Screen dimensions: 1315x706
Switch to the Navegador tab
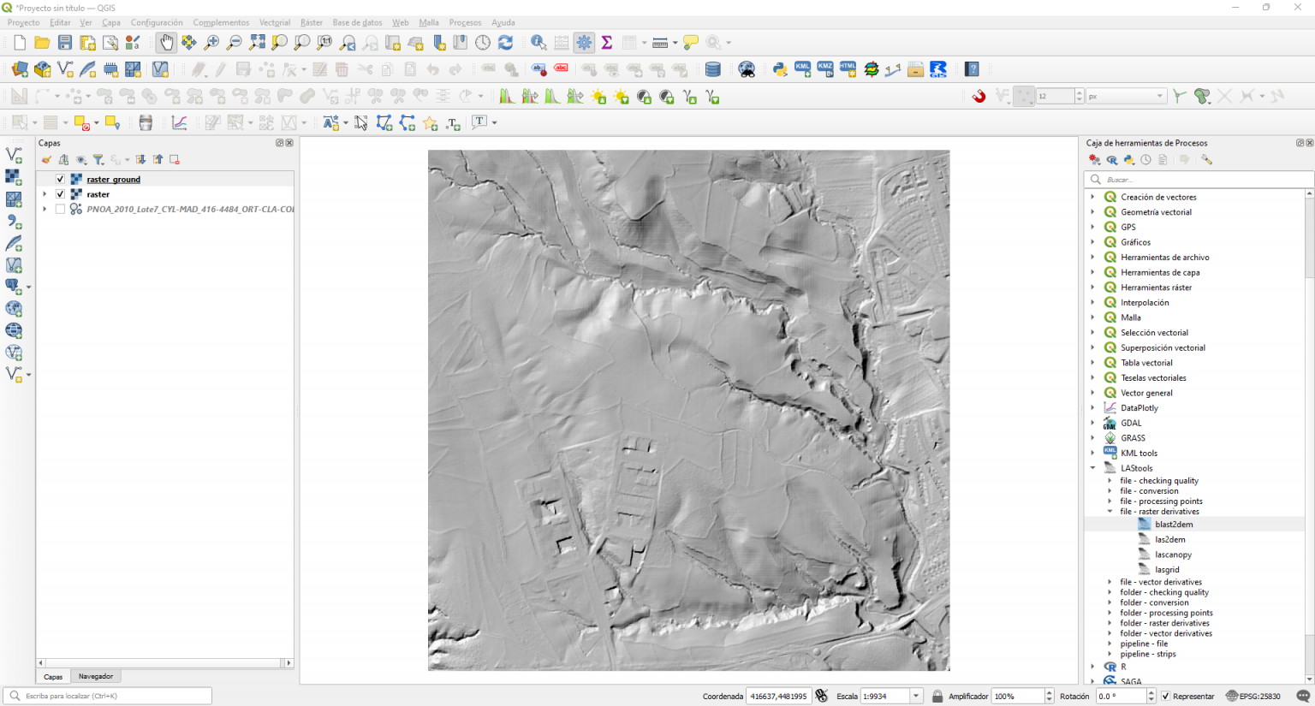[95, 676]
